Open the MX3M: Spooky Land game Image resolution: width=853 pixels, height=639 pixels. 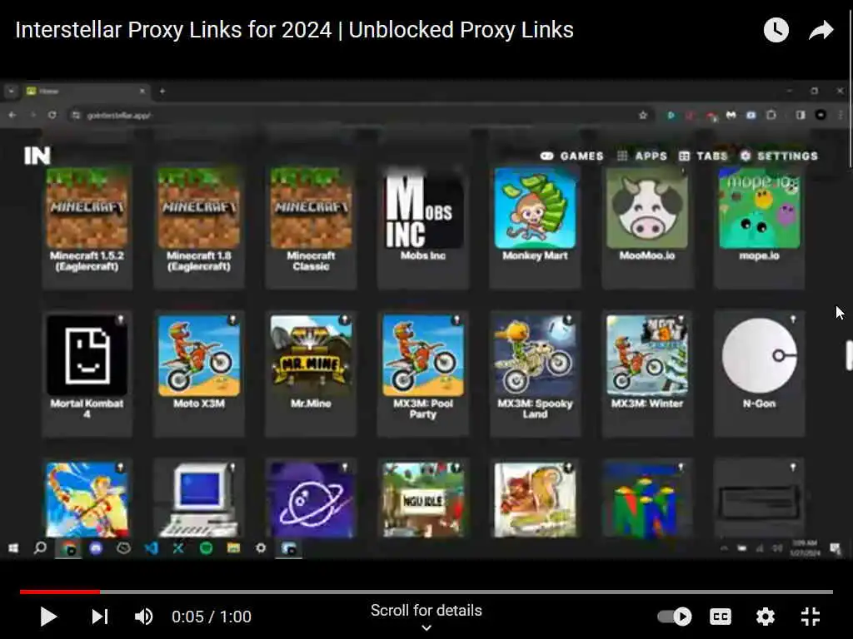coord(536,374)
